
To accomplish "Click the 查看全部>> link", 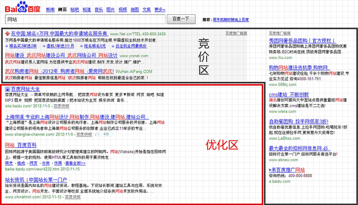I will point(75,163).
